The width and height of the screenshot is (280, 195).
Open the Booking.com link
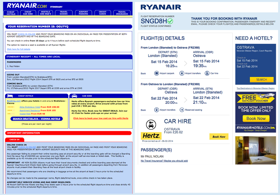tap(14, 101)
